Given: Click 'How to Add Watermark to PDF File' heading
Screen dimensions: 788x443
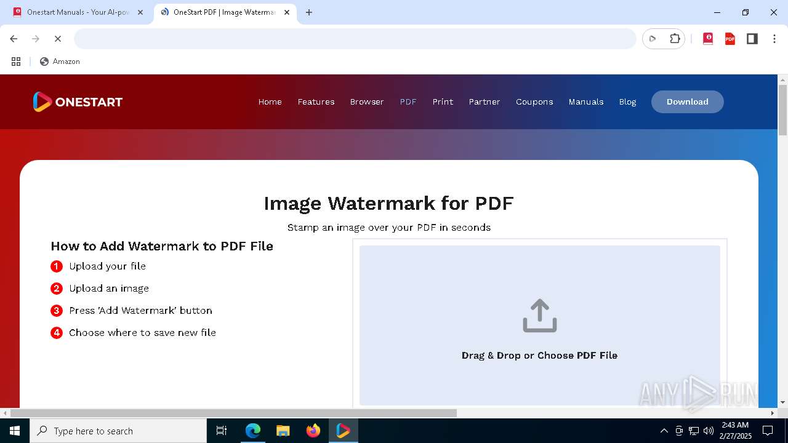Looking at the screenshot, I should click(x=162, y=246).
